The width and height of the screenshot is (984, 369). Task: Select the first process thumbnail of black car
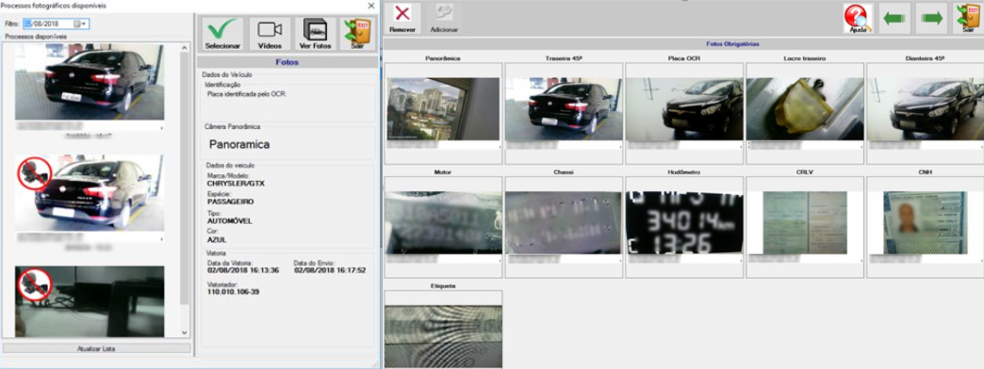[90, 82]
